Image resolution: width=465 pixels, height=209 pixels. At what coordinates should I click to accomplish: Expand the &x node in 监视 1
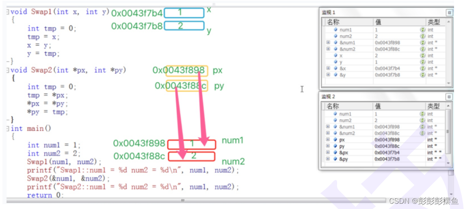click(x=328, y=68)
